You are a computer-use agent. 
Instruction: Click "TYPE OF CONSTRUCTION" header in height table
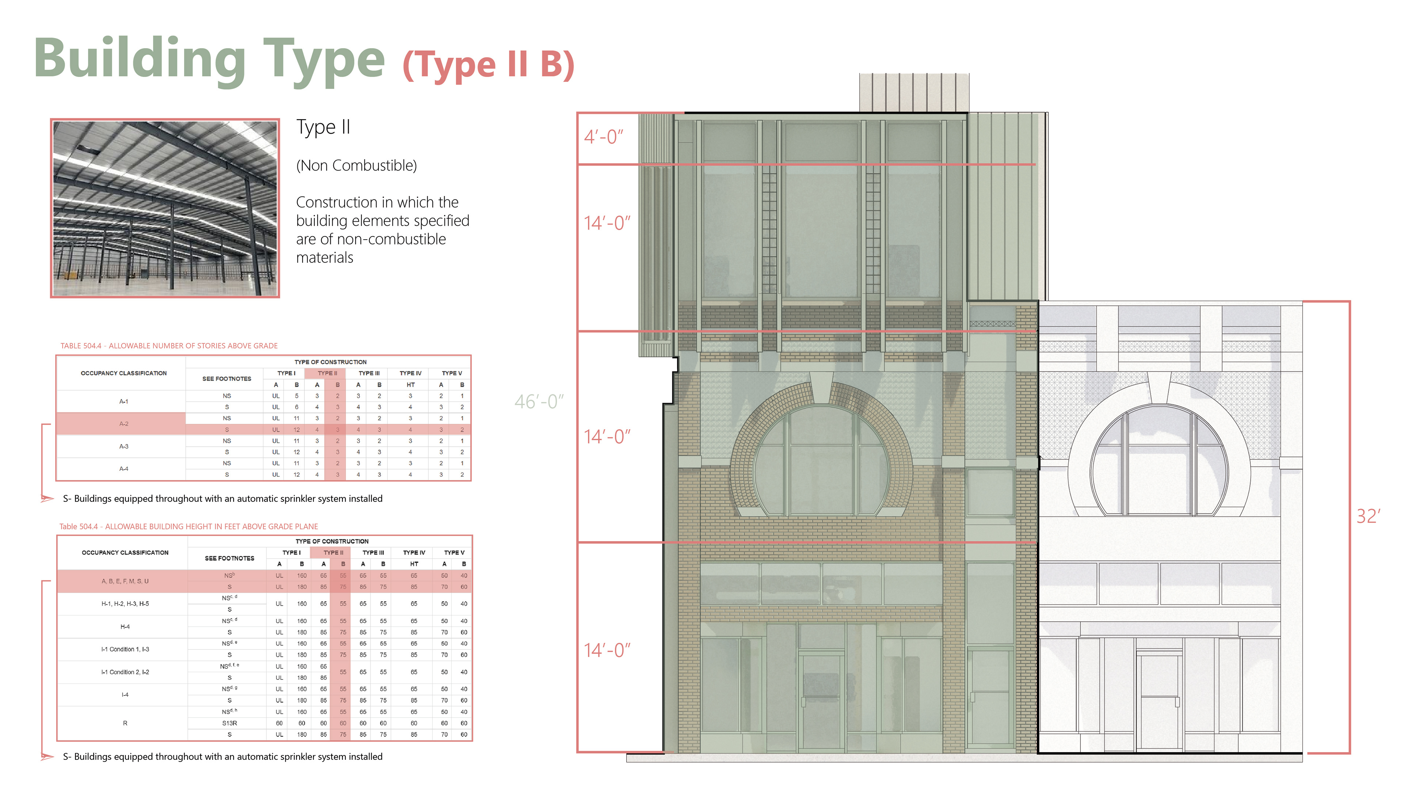[332, 542]
